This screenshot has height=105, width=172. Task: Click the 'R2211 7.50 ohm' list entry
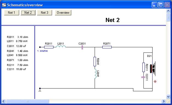tap(18, 65)
